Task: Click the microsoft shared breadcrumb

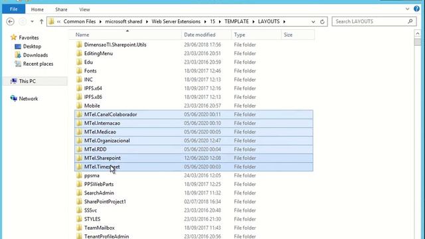Action: 124,21
